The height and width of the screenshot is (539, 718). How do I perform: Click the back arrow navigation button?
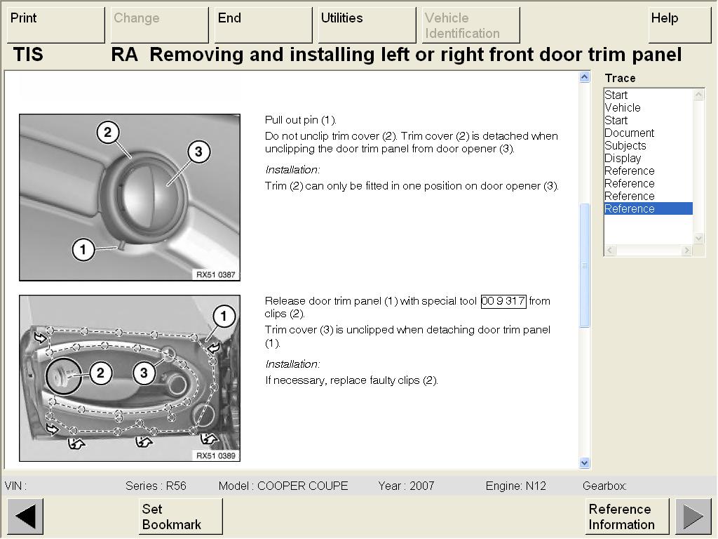[x=25, y=517]
